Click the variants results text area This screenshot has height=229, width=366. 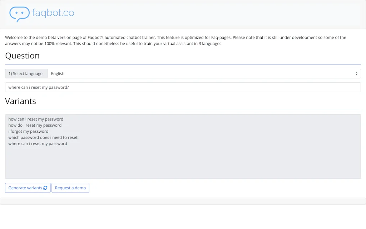point(182,146)
